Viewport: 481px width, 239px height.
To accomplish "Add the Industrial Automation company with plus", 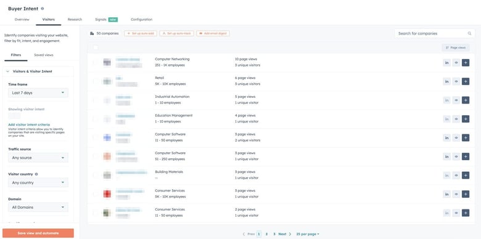I will 466,100.
